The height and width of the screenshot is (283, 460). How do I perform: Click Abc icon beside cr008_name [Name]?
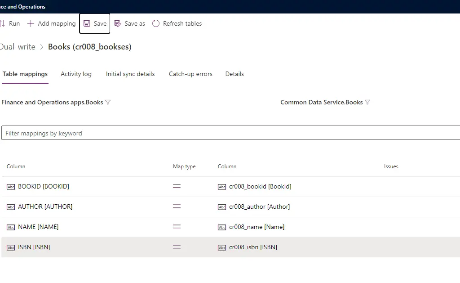[x=222, y=228]
